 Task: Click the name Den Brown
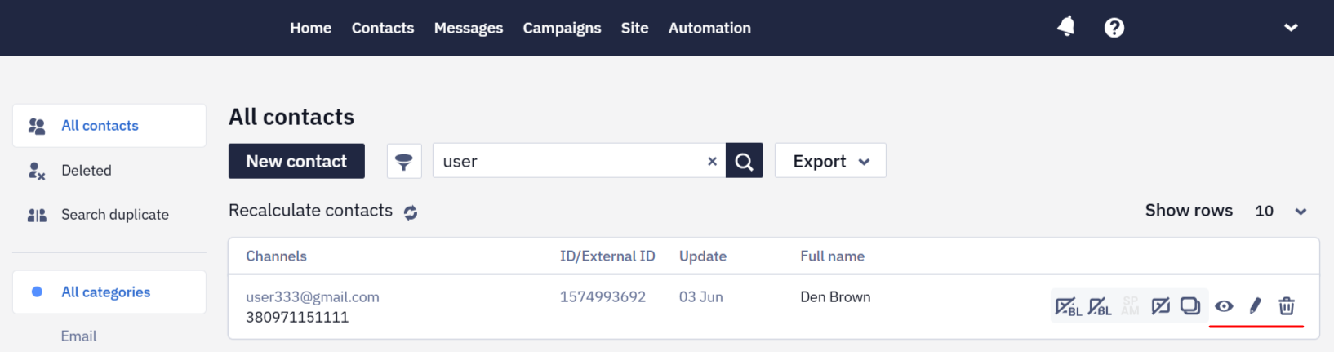tap(835, 297)
